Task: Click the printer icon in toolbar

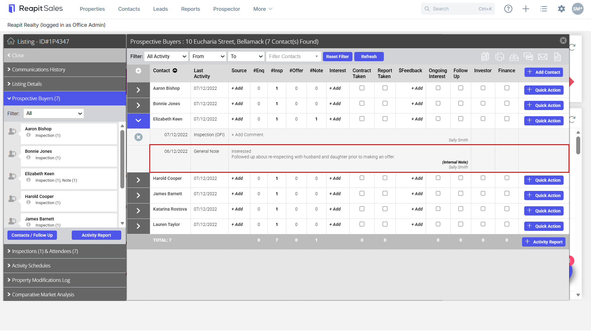Action: [500, 57]
